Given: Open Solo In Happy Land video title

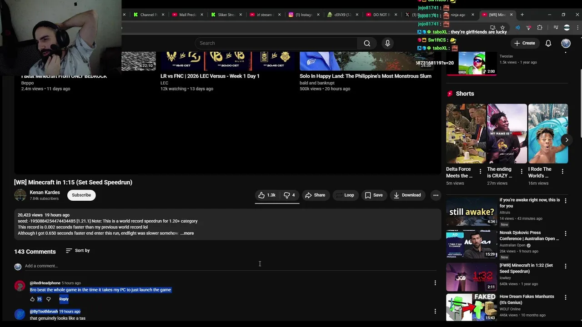Looking at the screenshot, I should 366,76.
